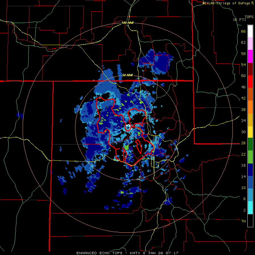The height and width of the screenshot is (255, 255).
Task: Click the light orange legend swatch
Action: [250, 107]
